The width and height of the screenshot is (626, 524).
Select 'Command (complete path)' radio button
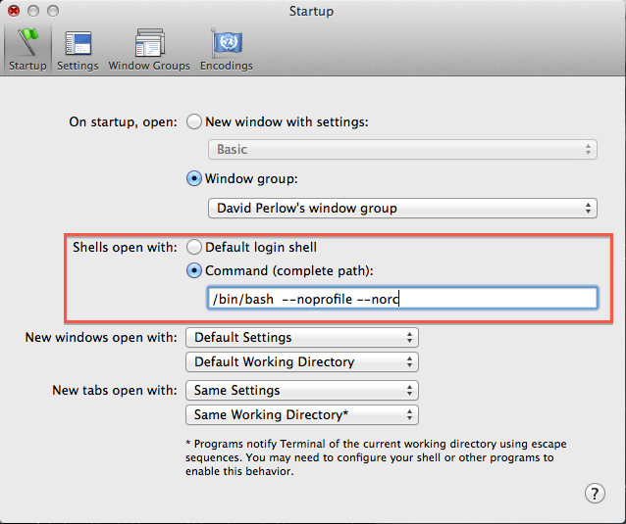(x=194, y=270)
